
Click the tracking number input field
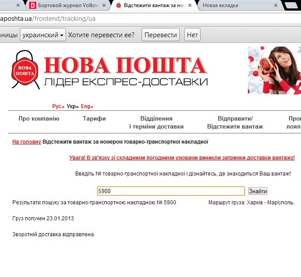pos(171,191)
